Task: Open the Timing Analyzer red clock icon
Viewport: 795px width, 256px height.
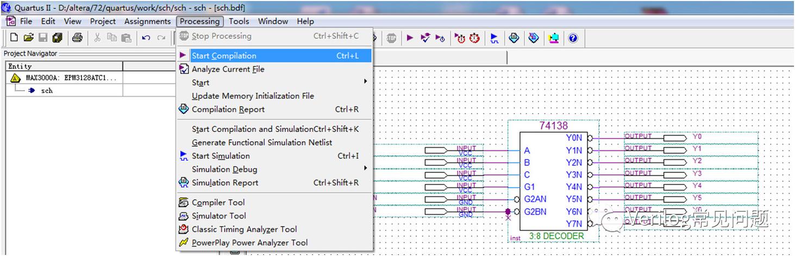Action: pyautogui.click(x=474, y=38)
